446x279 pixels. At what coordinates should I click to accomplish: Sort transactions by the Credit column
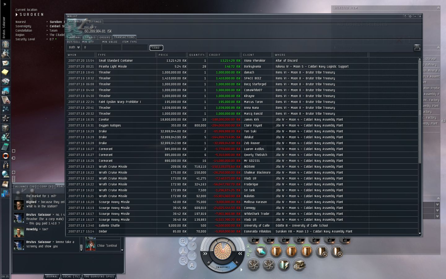224,55
